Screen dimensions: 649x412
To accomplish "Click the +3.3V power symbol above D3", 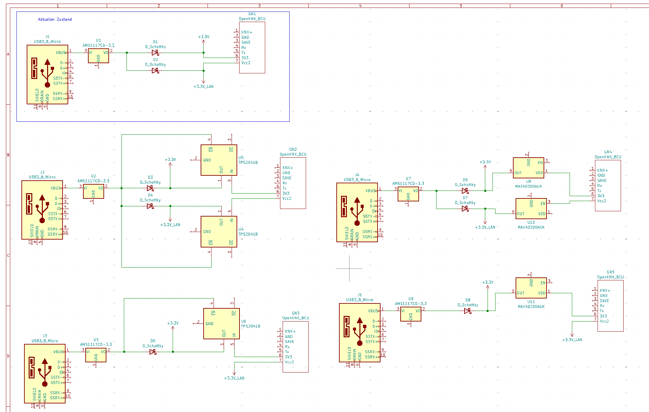I will click(170, 160).
